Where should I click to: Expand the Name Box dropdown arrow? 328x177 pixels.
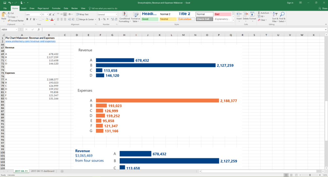pos(17,30)
